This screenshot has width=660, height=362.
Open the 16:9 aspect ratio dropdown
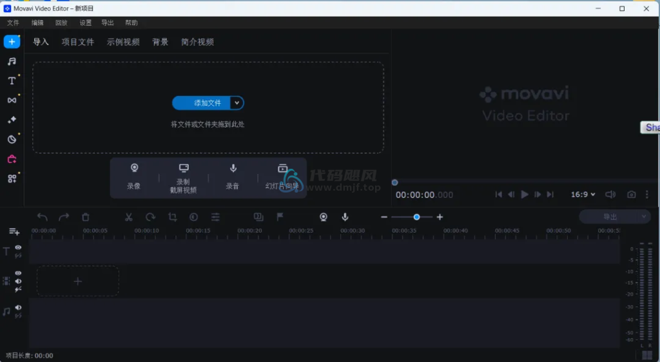(583, 195)
